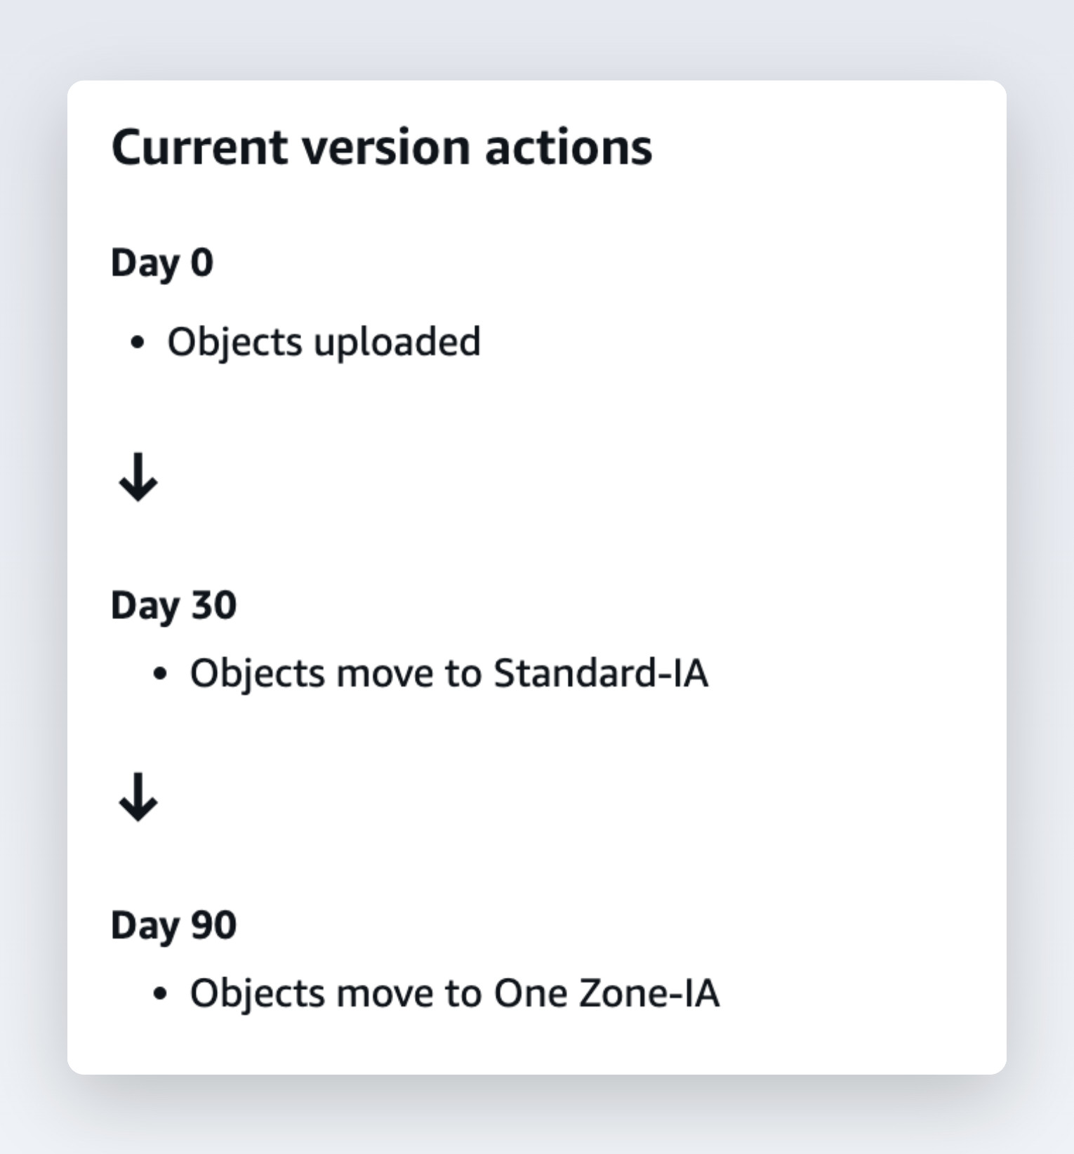
Task: Click the bullet beside the Standard-IA item
Action: coord(160,674)
